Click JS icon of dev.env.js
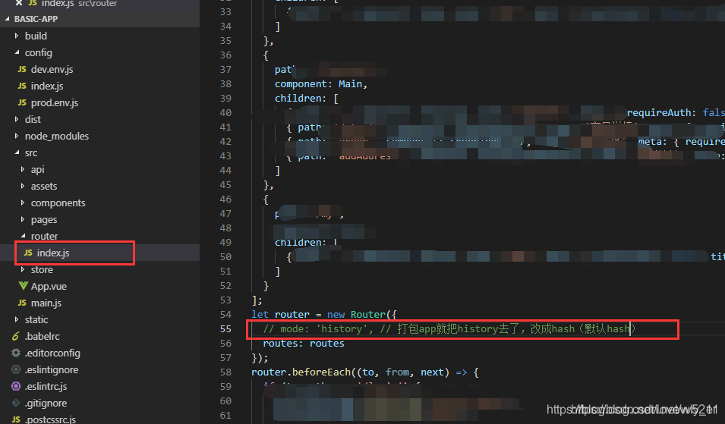This screenshot has width=725, height=424. tap(22, 69)
